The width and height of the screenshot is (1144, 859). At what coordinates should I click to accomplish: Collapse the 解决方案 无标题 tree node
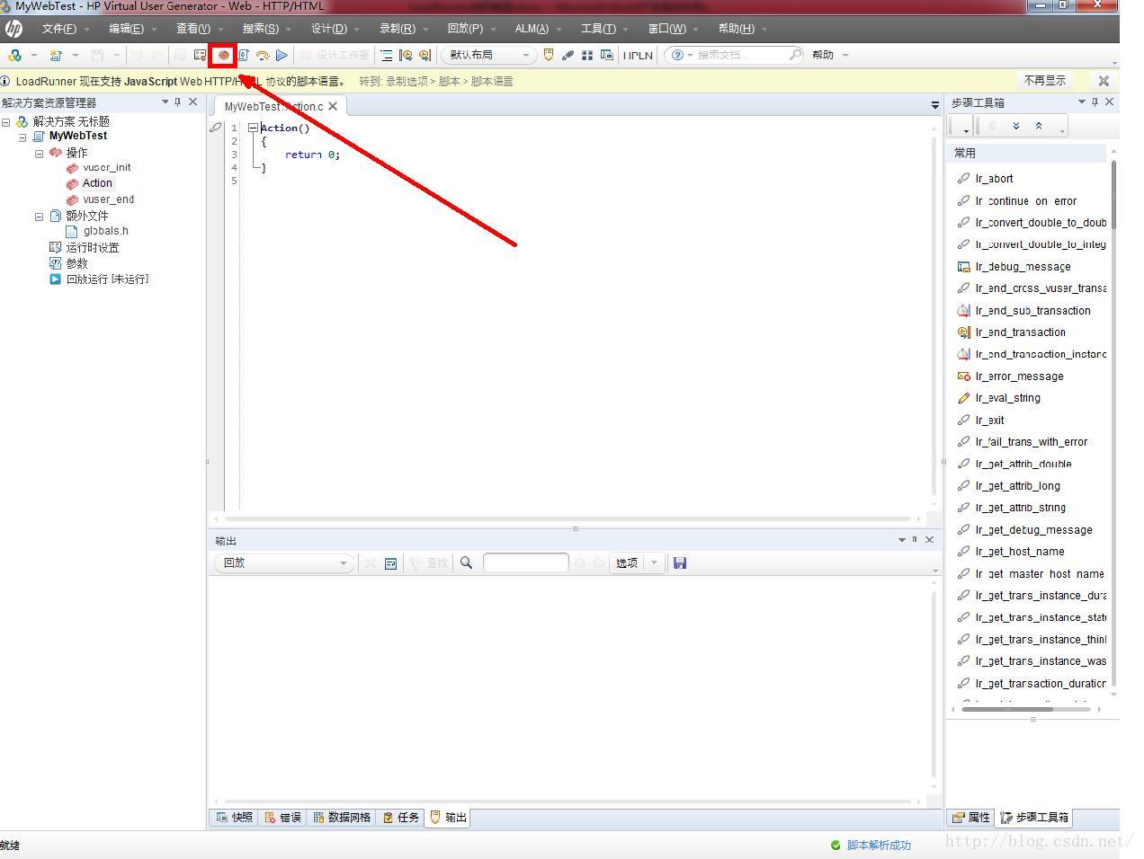pos(6,121)
